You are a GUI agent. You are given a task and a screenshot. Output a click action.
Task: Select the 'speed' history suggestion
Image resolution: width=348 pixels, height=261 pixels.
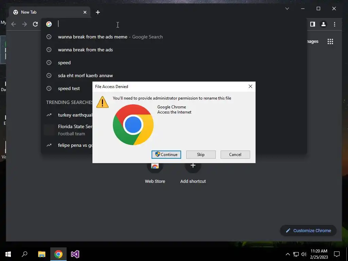tap(174, 63)
